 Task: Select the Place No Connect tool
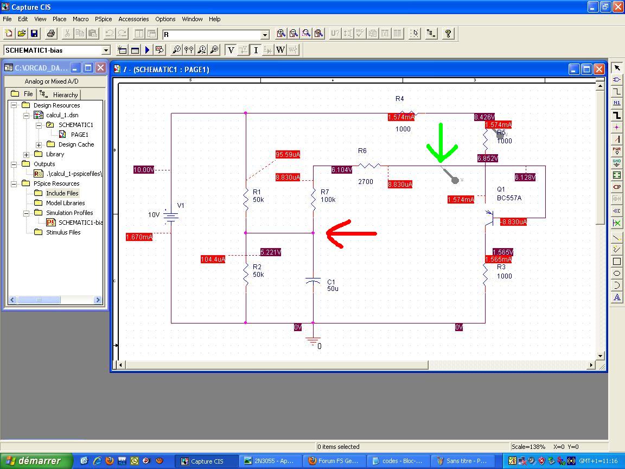(x=617, y=223)
